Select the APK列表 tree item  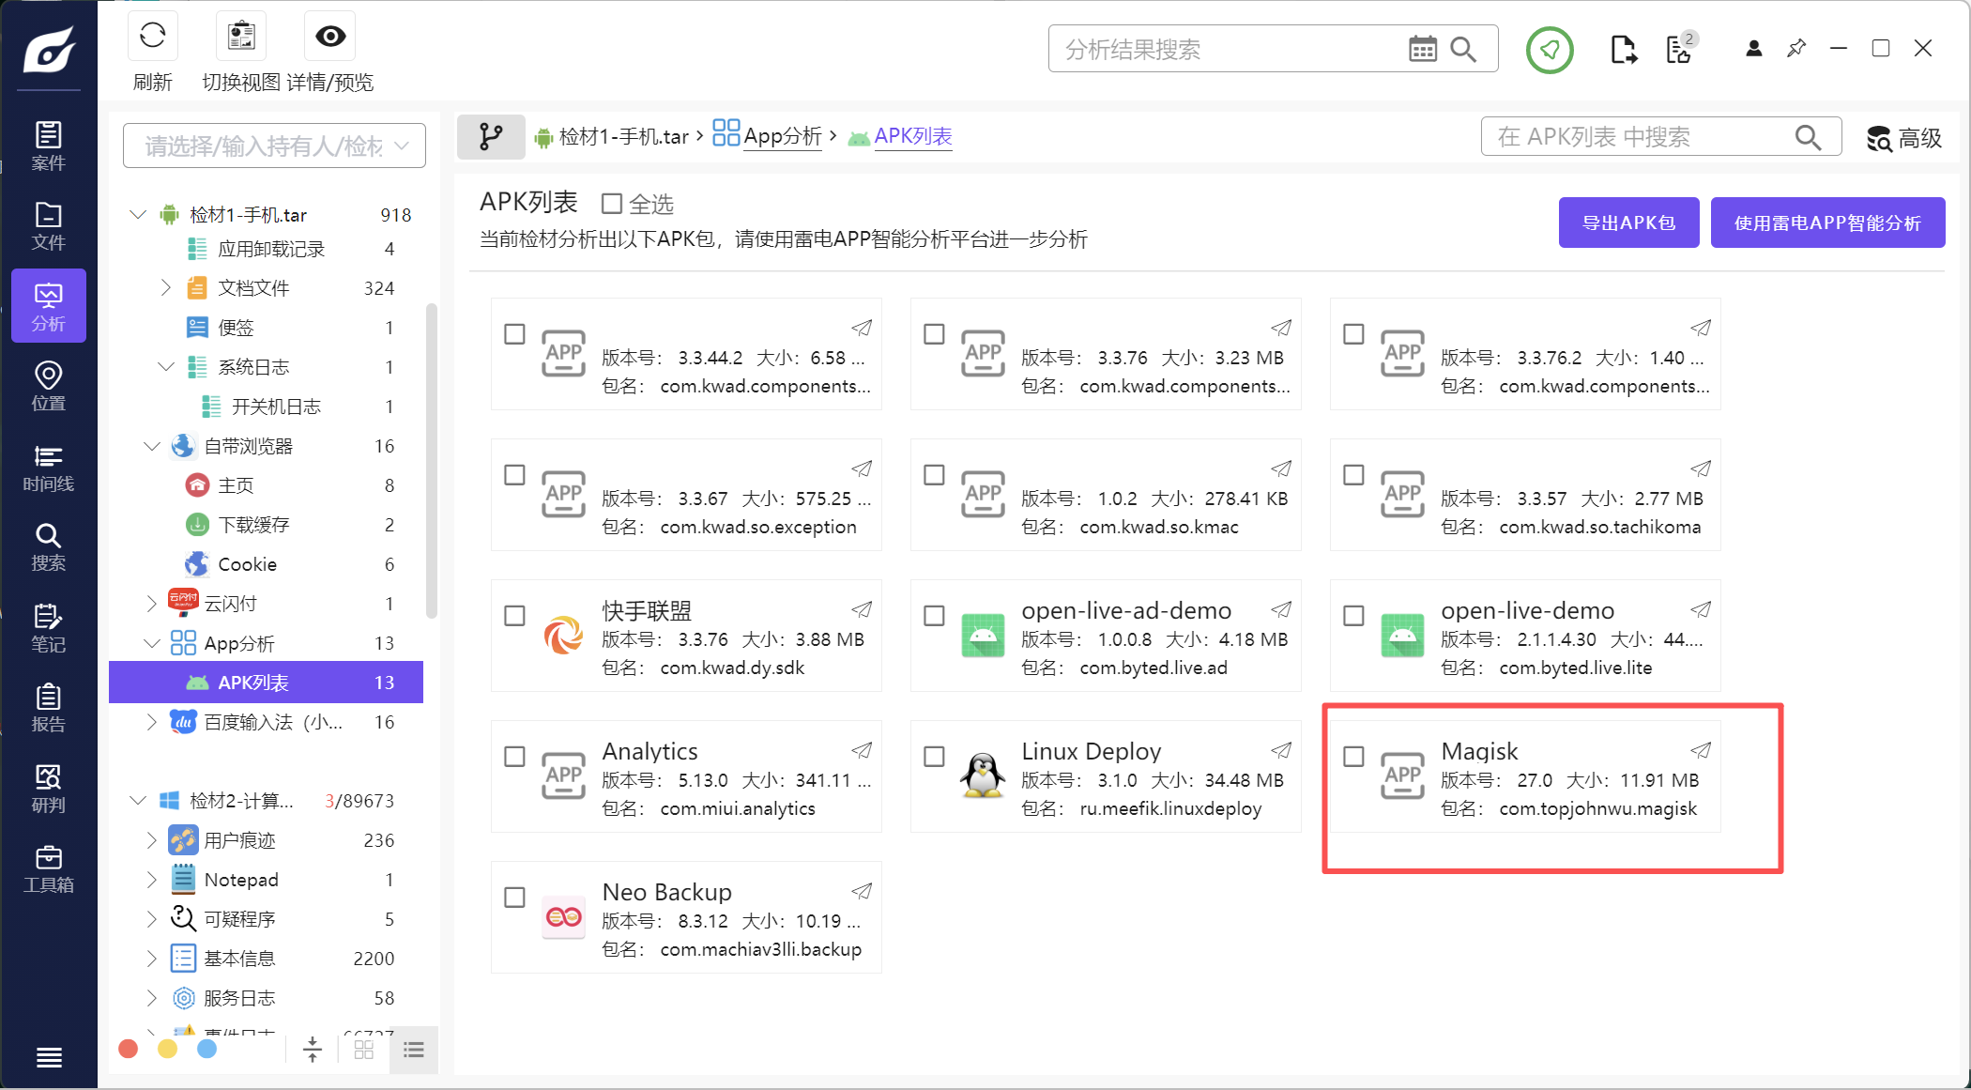pyautogui.click(x=267, y=683)
